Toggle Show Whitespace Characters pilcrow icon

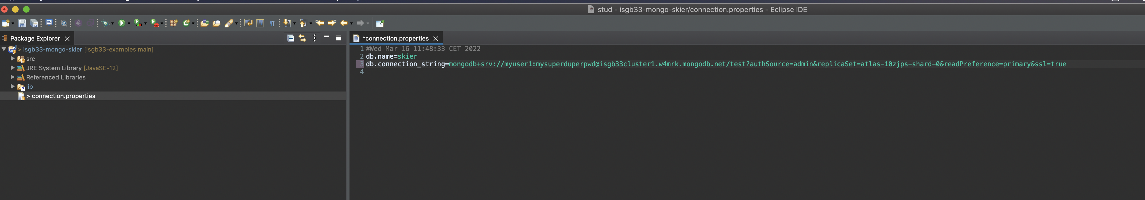(273, 24)
